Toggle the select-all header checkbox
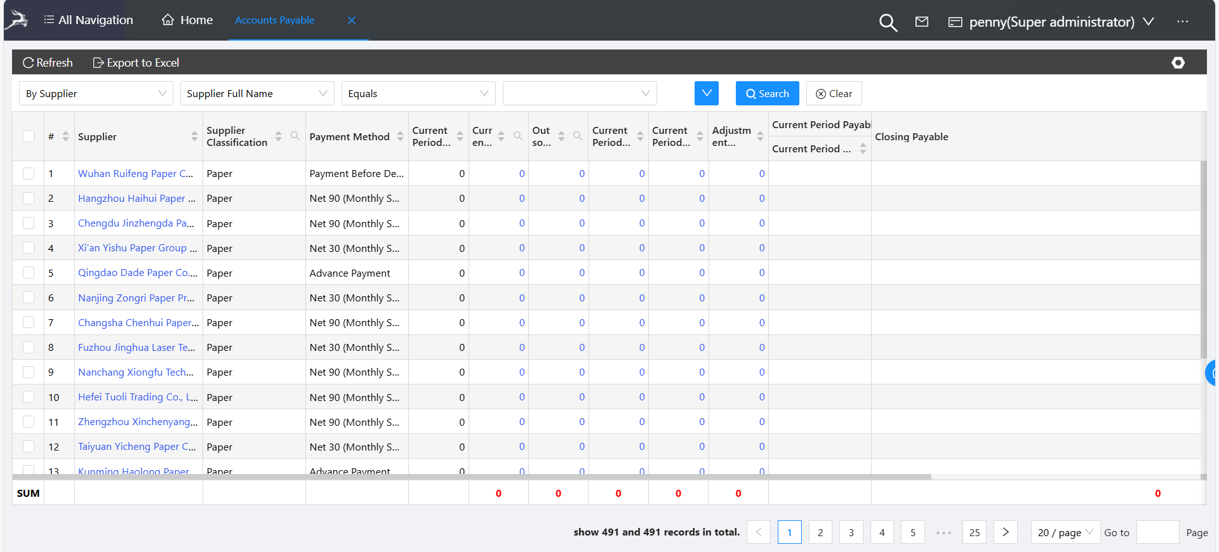Viewport: 1219px width, 552px height. point(29,136)
